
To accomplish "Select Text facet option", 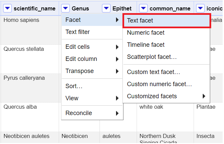I will (167, 21).
